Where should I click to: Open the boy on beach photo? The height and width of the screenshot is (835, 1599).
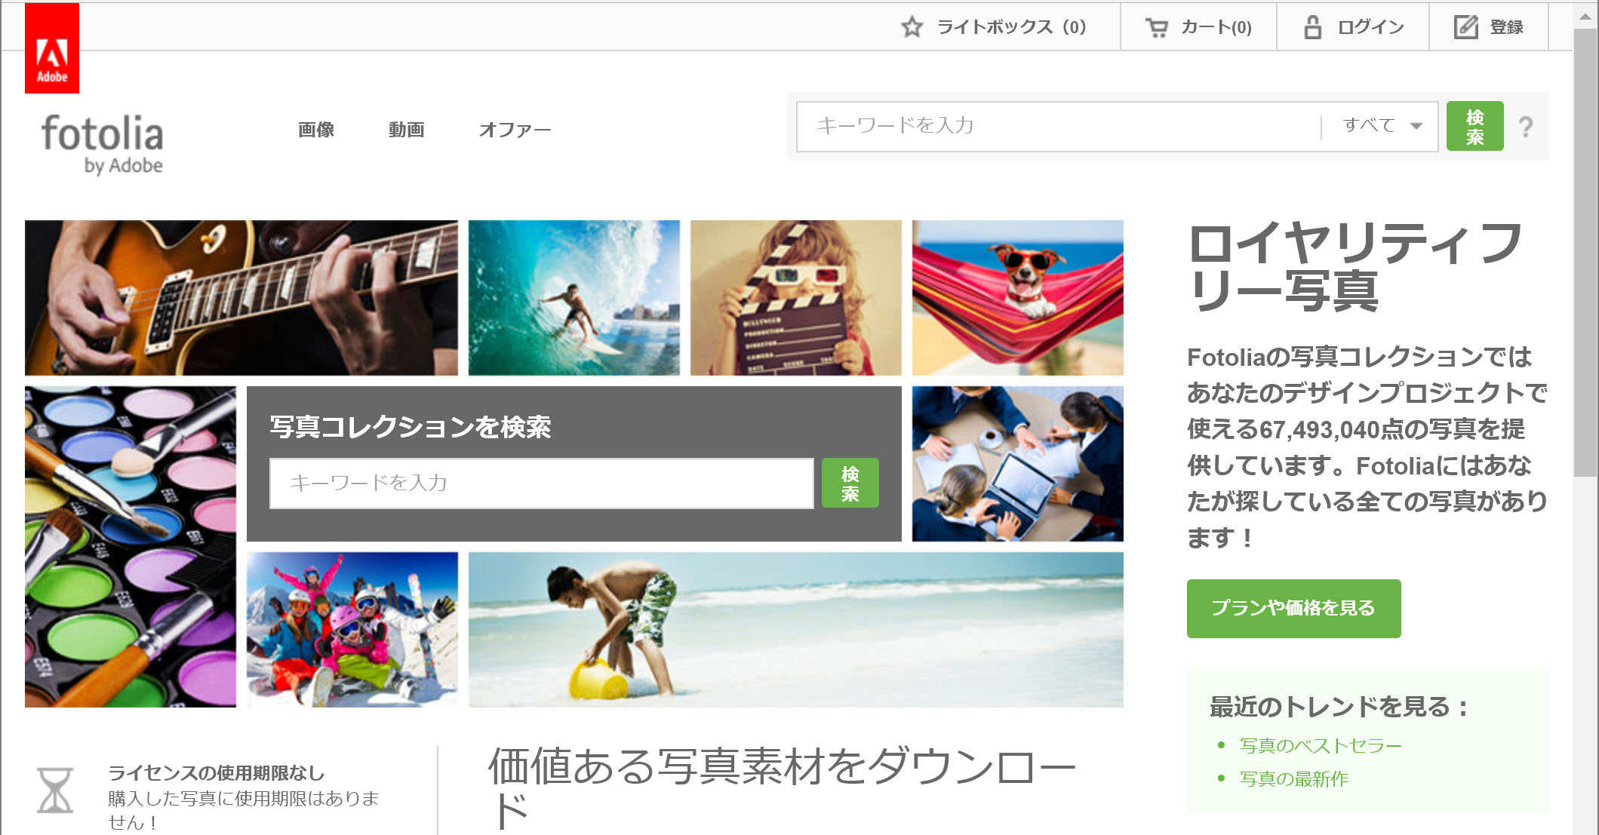click(x=796, y=630)
